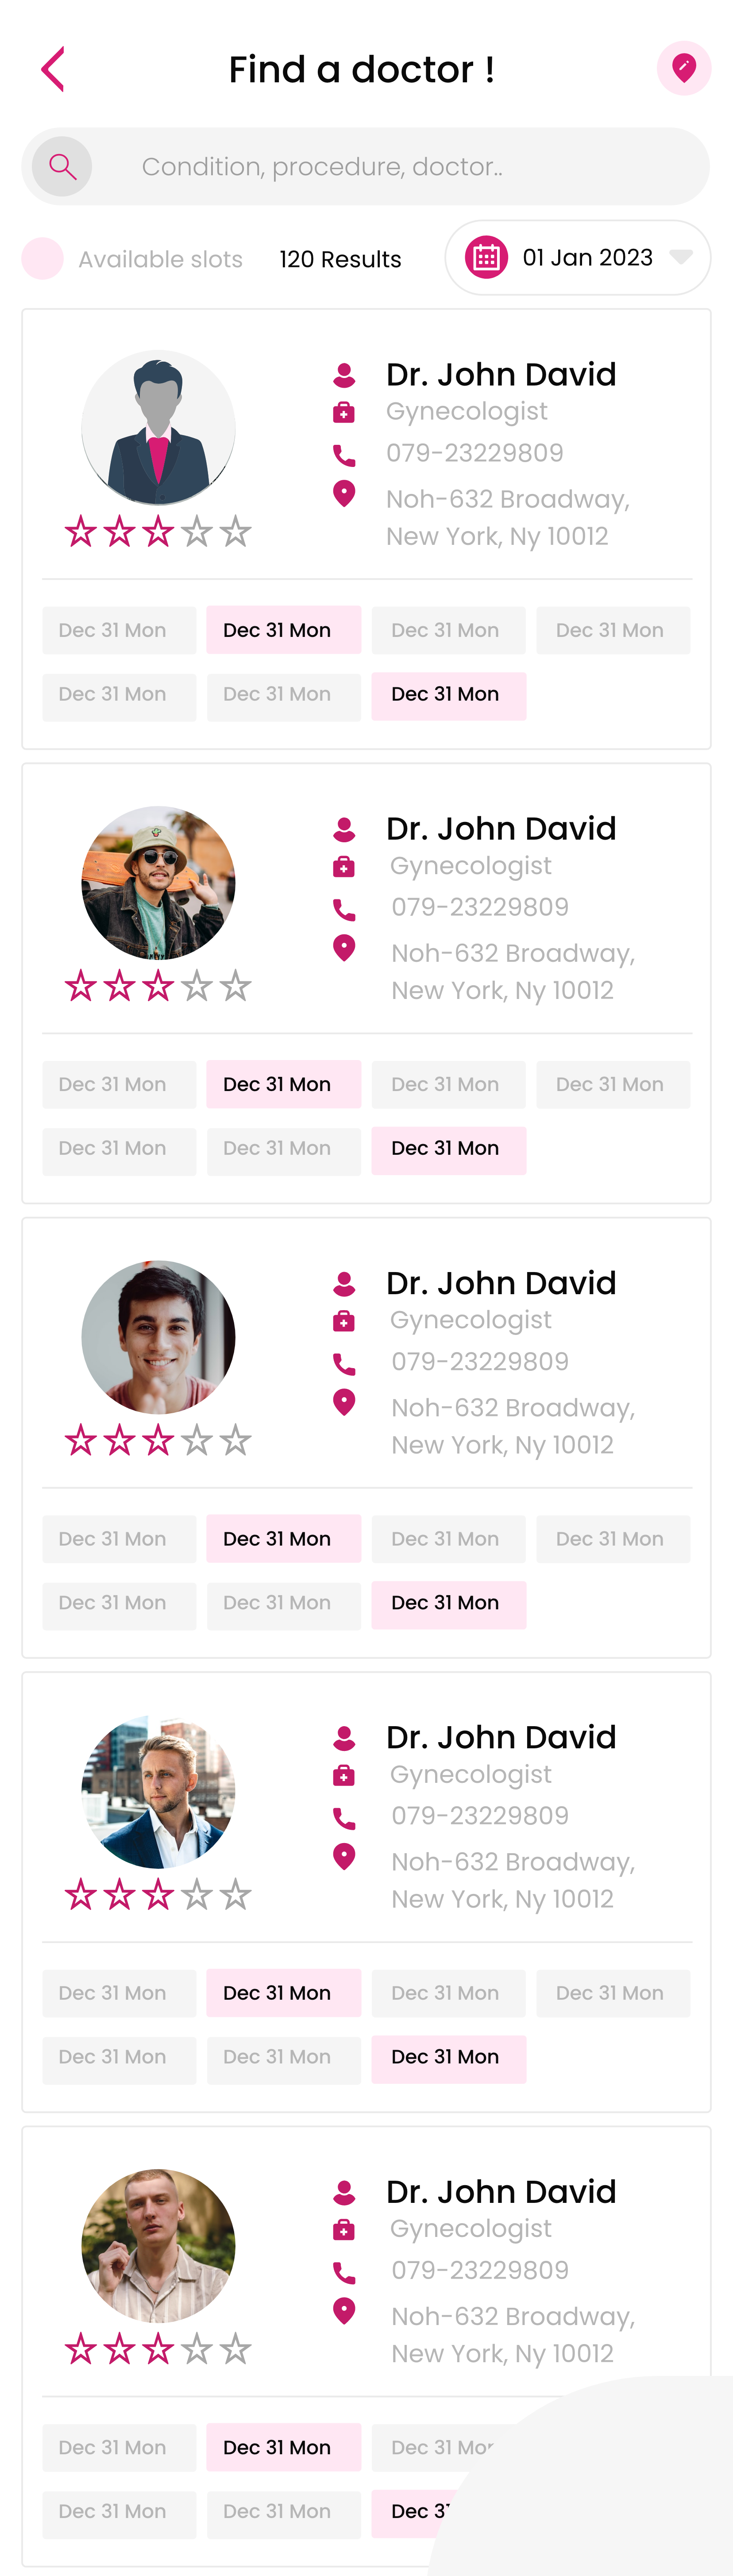
Task: Tap the location tag icon at top right
Action: [684, 68]
